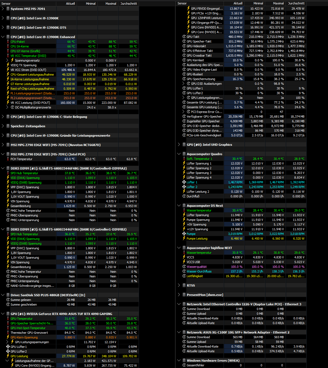Click the bolt icon next to CPU-Gesamt-Leistungsaufnahme
Viewport: 328px width, 368px height.
click(8, 75)
